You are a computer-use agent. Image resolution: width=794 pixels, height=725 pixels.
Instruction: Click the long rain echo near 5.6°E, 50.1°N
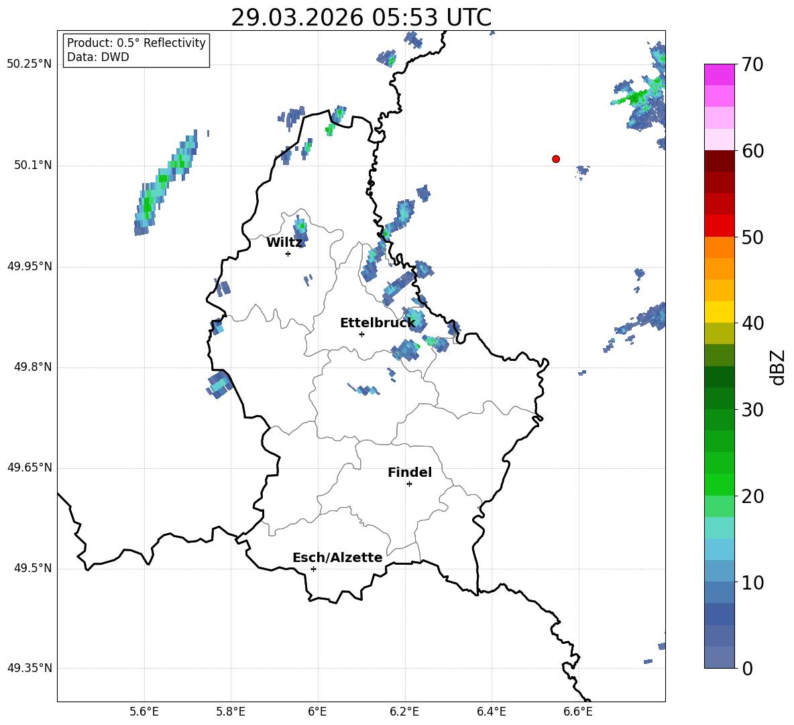166,182
